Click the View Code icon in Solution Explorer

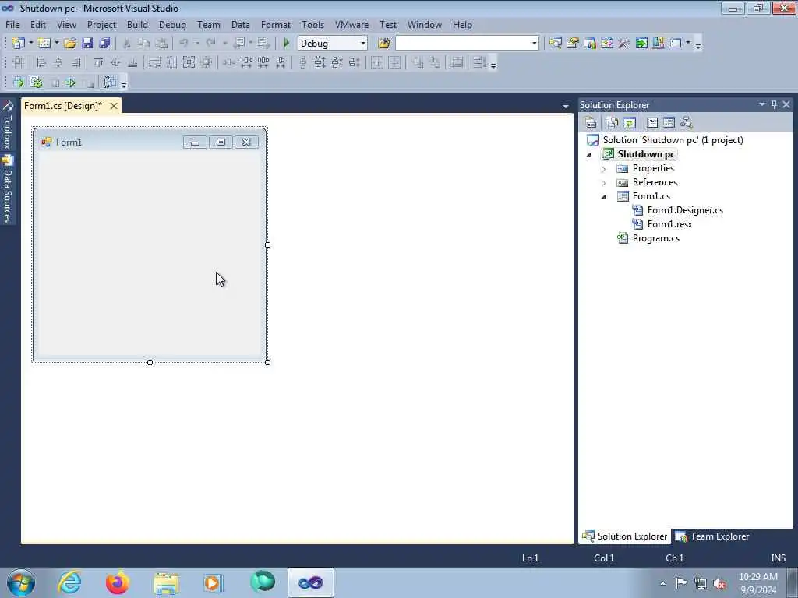pos(652,122)
